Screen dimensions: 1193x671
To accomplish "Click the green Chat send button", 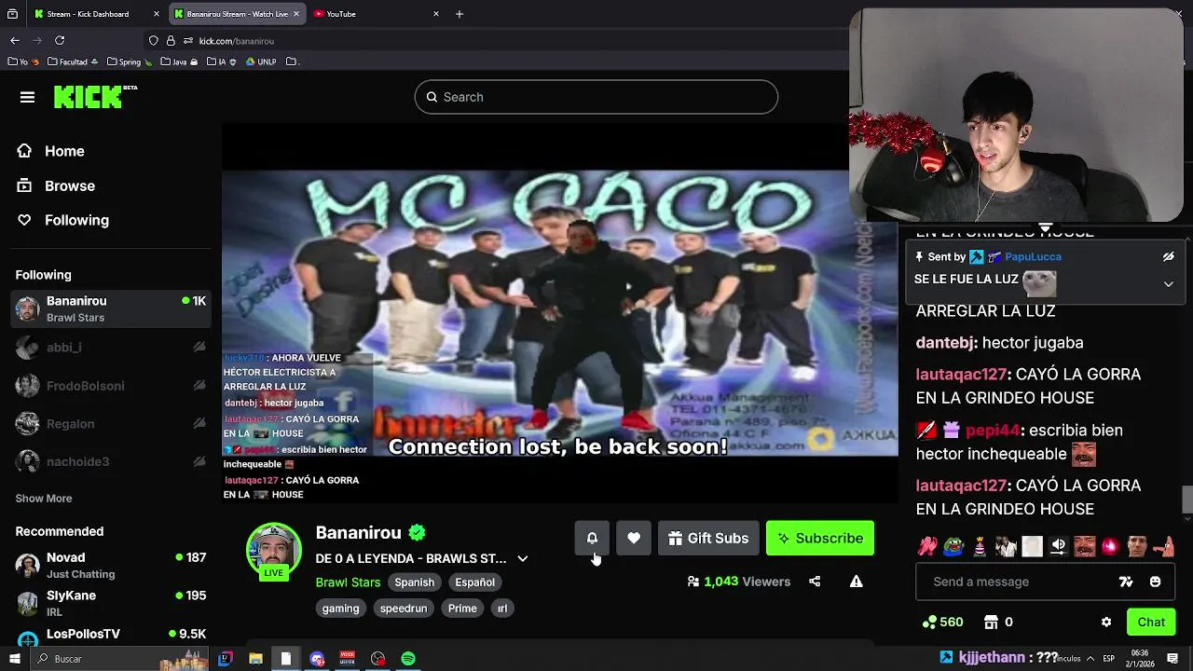I will [1151, 622].
